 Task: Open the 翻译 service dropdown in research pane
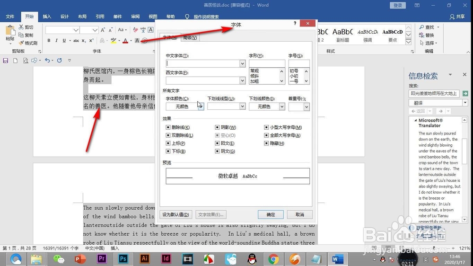[465, 103]
